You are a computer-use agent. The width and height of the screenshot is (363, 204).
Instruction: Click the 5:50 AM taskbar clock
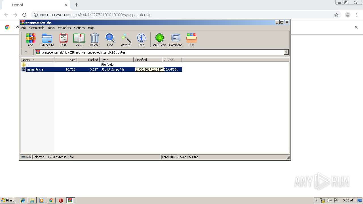pos(349,200)
